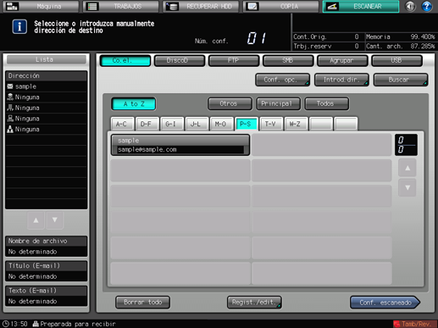Switch to the A-C alphabet tab
The image size is (438, 328).
point(121,124)
